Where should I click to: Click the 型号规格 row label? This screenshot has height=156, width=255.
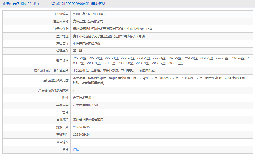[x=62, y=61]
